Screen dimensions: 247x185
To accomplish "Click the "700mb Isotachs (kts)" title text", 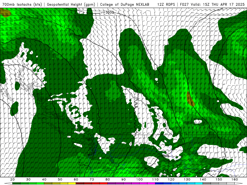I will click(x=22, y=4).
